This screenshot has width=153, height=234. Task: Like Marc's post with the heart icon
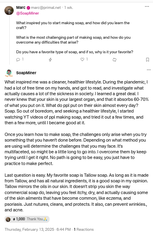(82, 59)
